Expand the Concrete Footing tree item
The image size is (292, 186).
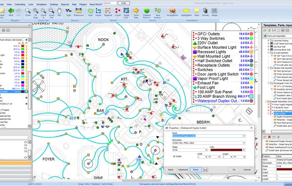268,41
